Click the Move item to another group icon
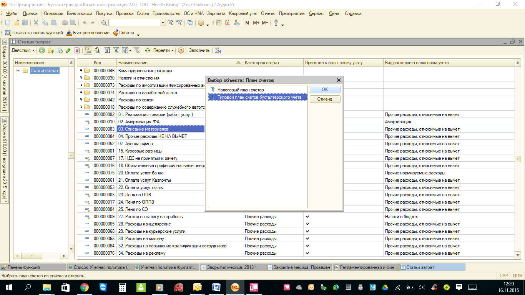525x295 pixels. (96, 50)
